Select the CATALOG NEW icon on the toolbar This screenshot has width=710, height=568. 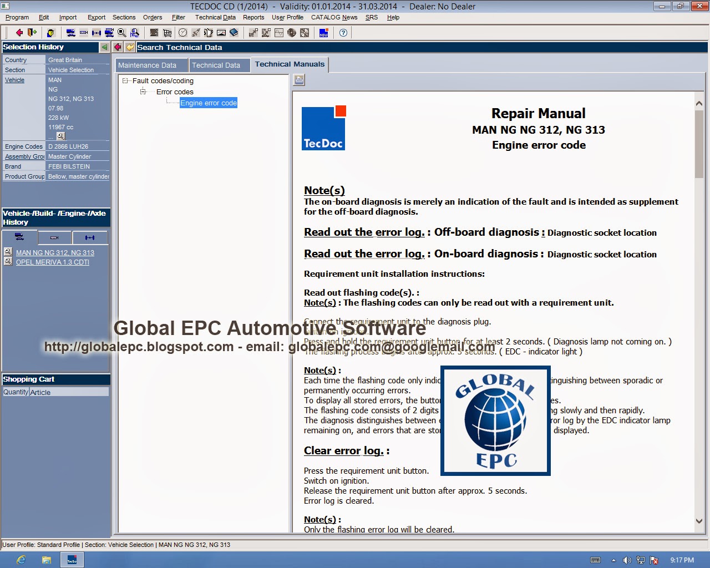pos(323,33)
